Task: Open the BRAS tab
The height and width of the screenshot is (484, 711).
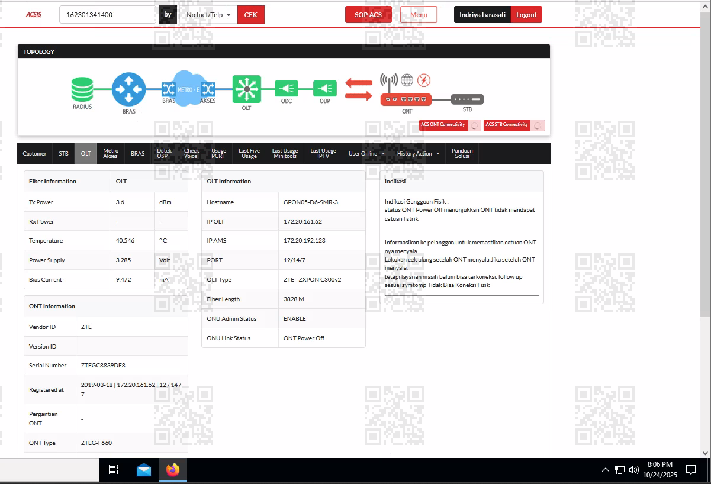Action: (x=137, y=154)
